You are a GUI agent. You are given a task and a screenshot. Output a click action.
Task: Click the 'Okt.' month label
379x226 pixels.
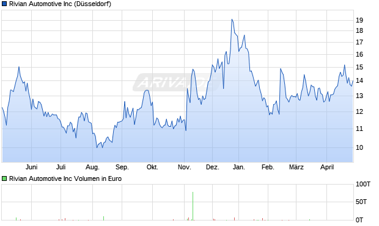[152, 167]
